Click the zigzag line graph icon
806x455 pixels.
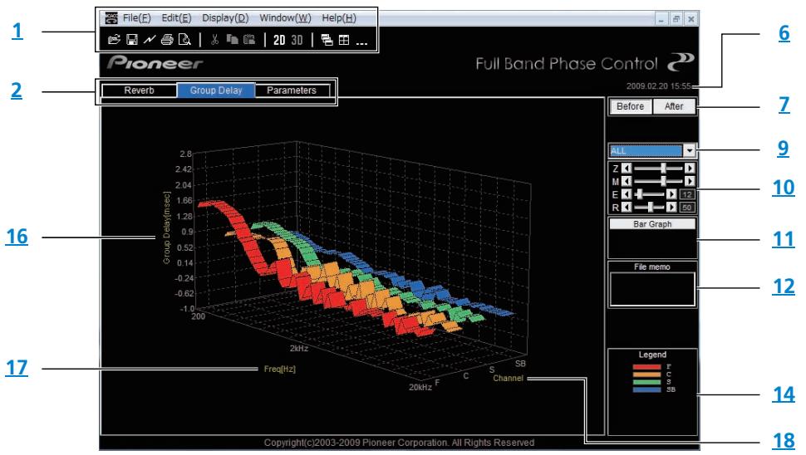[x=149, y=40]
